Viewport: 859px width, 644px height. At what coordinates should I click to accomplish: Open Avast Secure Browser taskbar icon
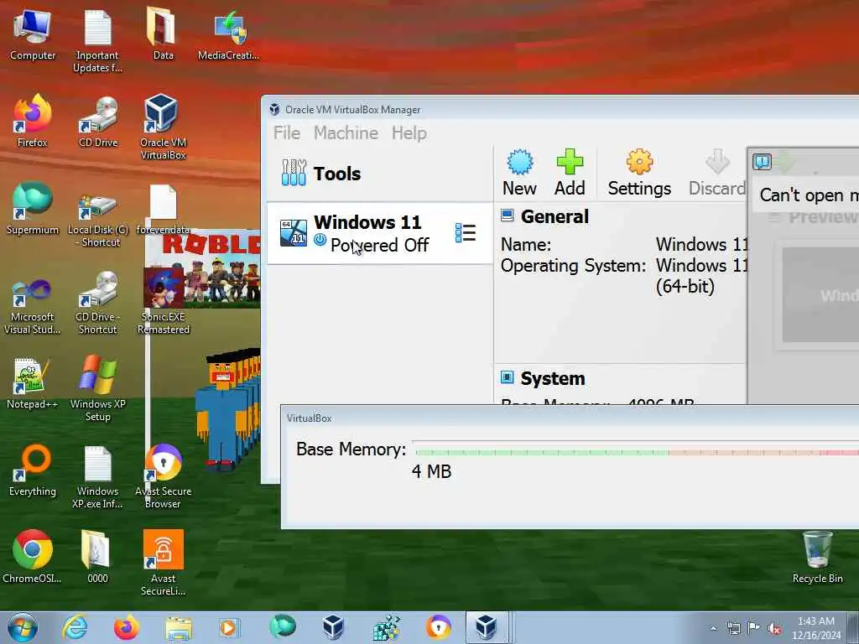tap(439, 627)
